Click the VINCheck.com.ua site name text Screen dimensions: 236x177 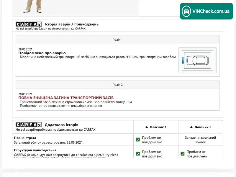(x=211, y=11)
